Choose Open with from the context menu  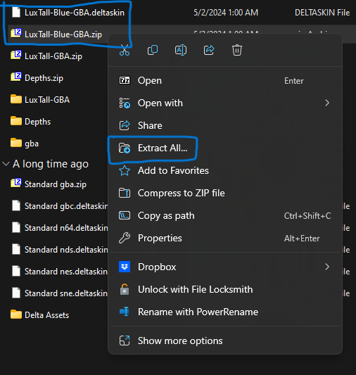tap(225, 103)
